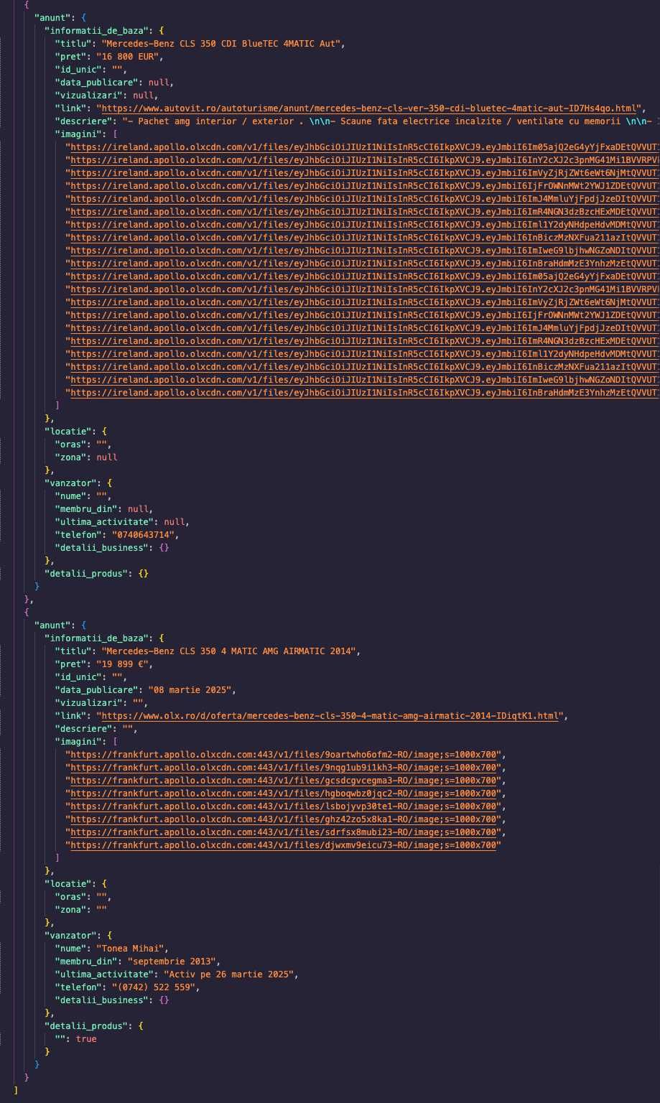Click the "detalii_produs" key with empty braces
660x1103 pixels.
click(x=86, y=574)
